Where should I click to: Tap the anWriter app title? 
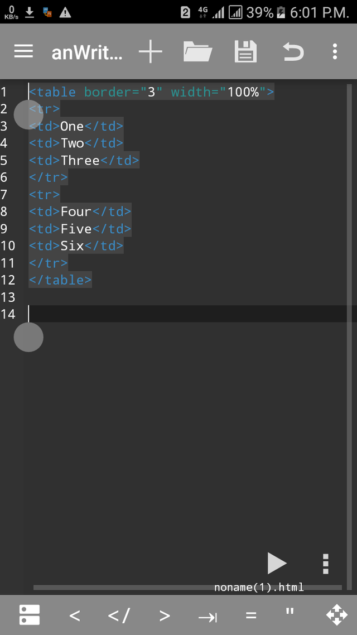(86, 52)
